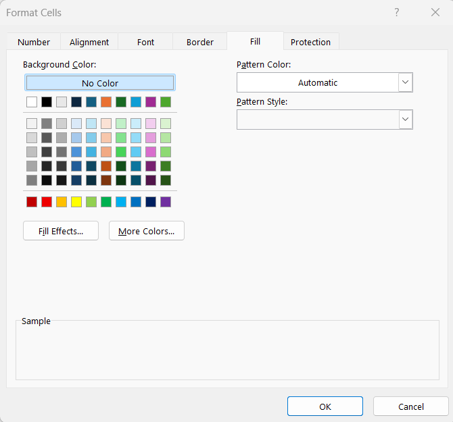Select the orange theme color swatch
This screenshot has width=453, height=422.
[106, 102]
